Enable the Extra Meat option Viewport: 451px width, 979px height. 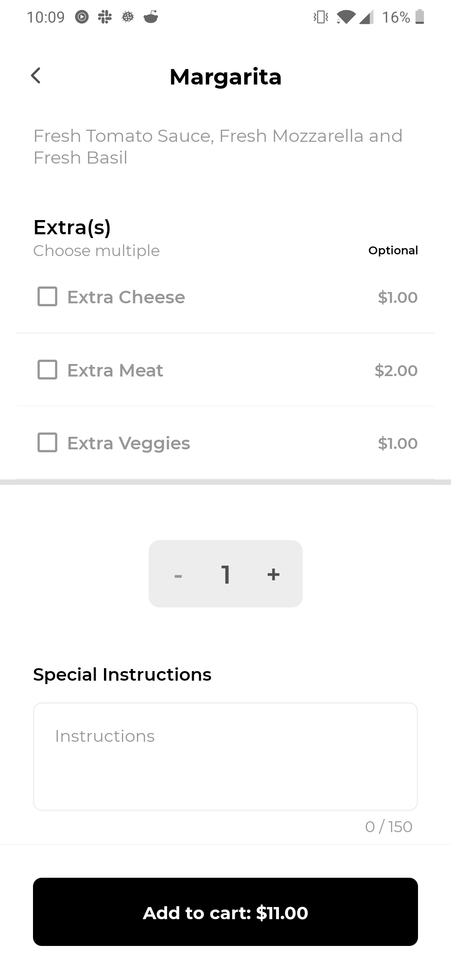(x=48, y=370)
